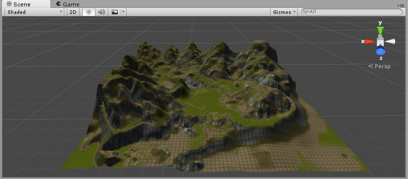Open the effects dropdown arrow
408x179 pixels.
coord(124,12)
